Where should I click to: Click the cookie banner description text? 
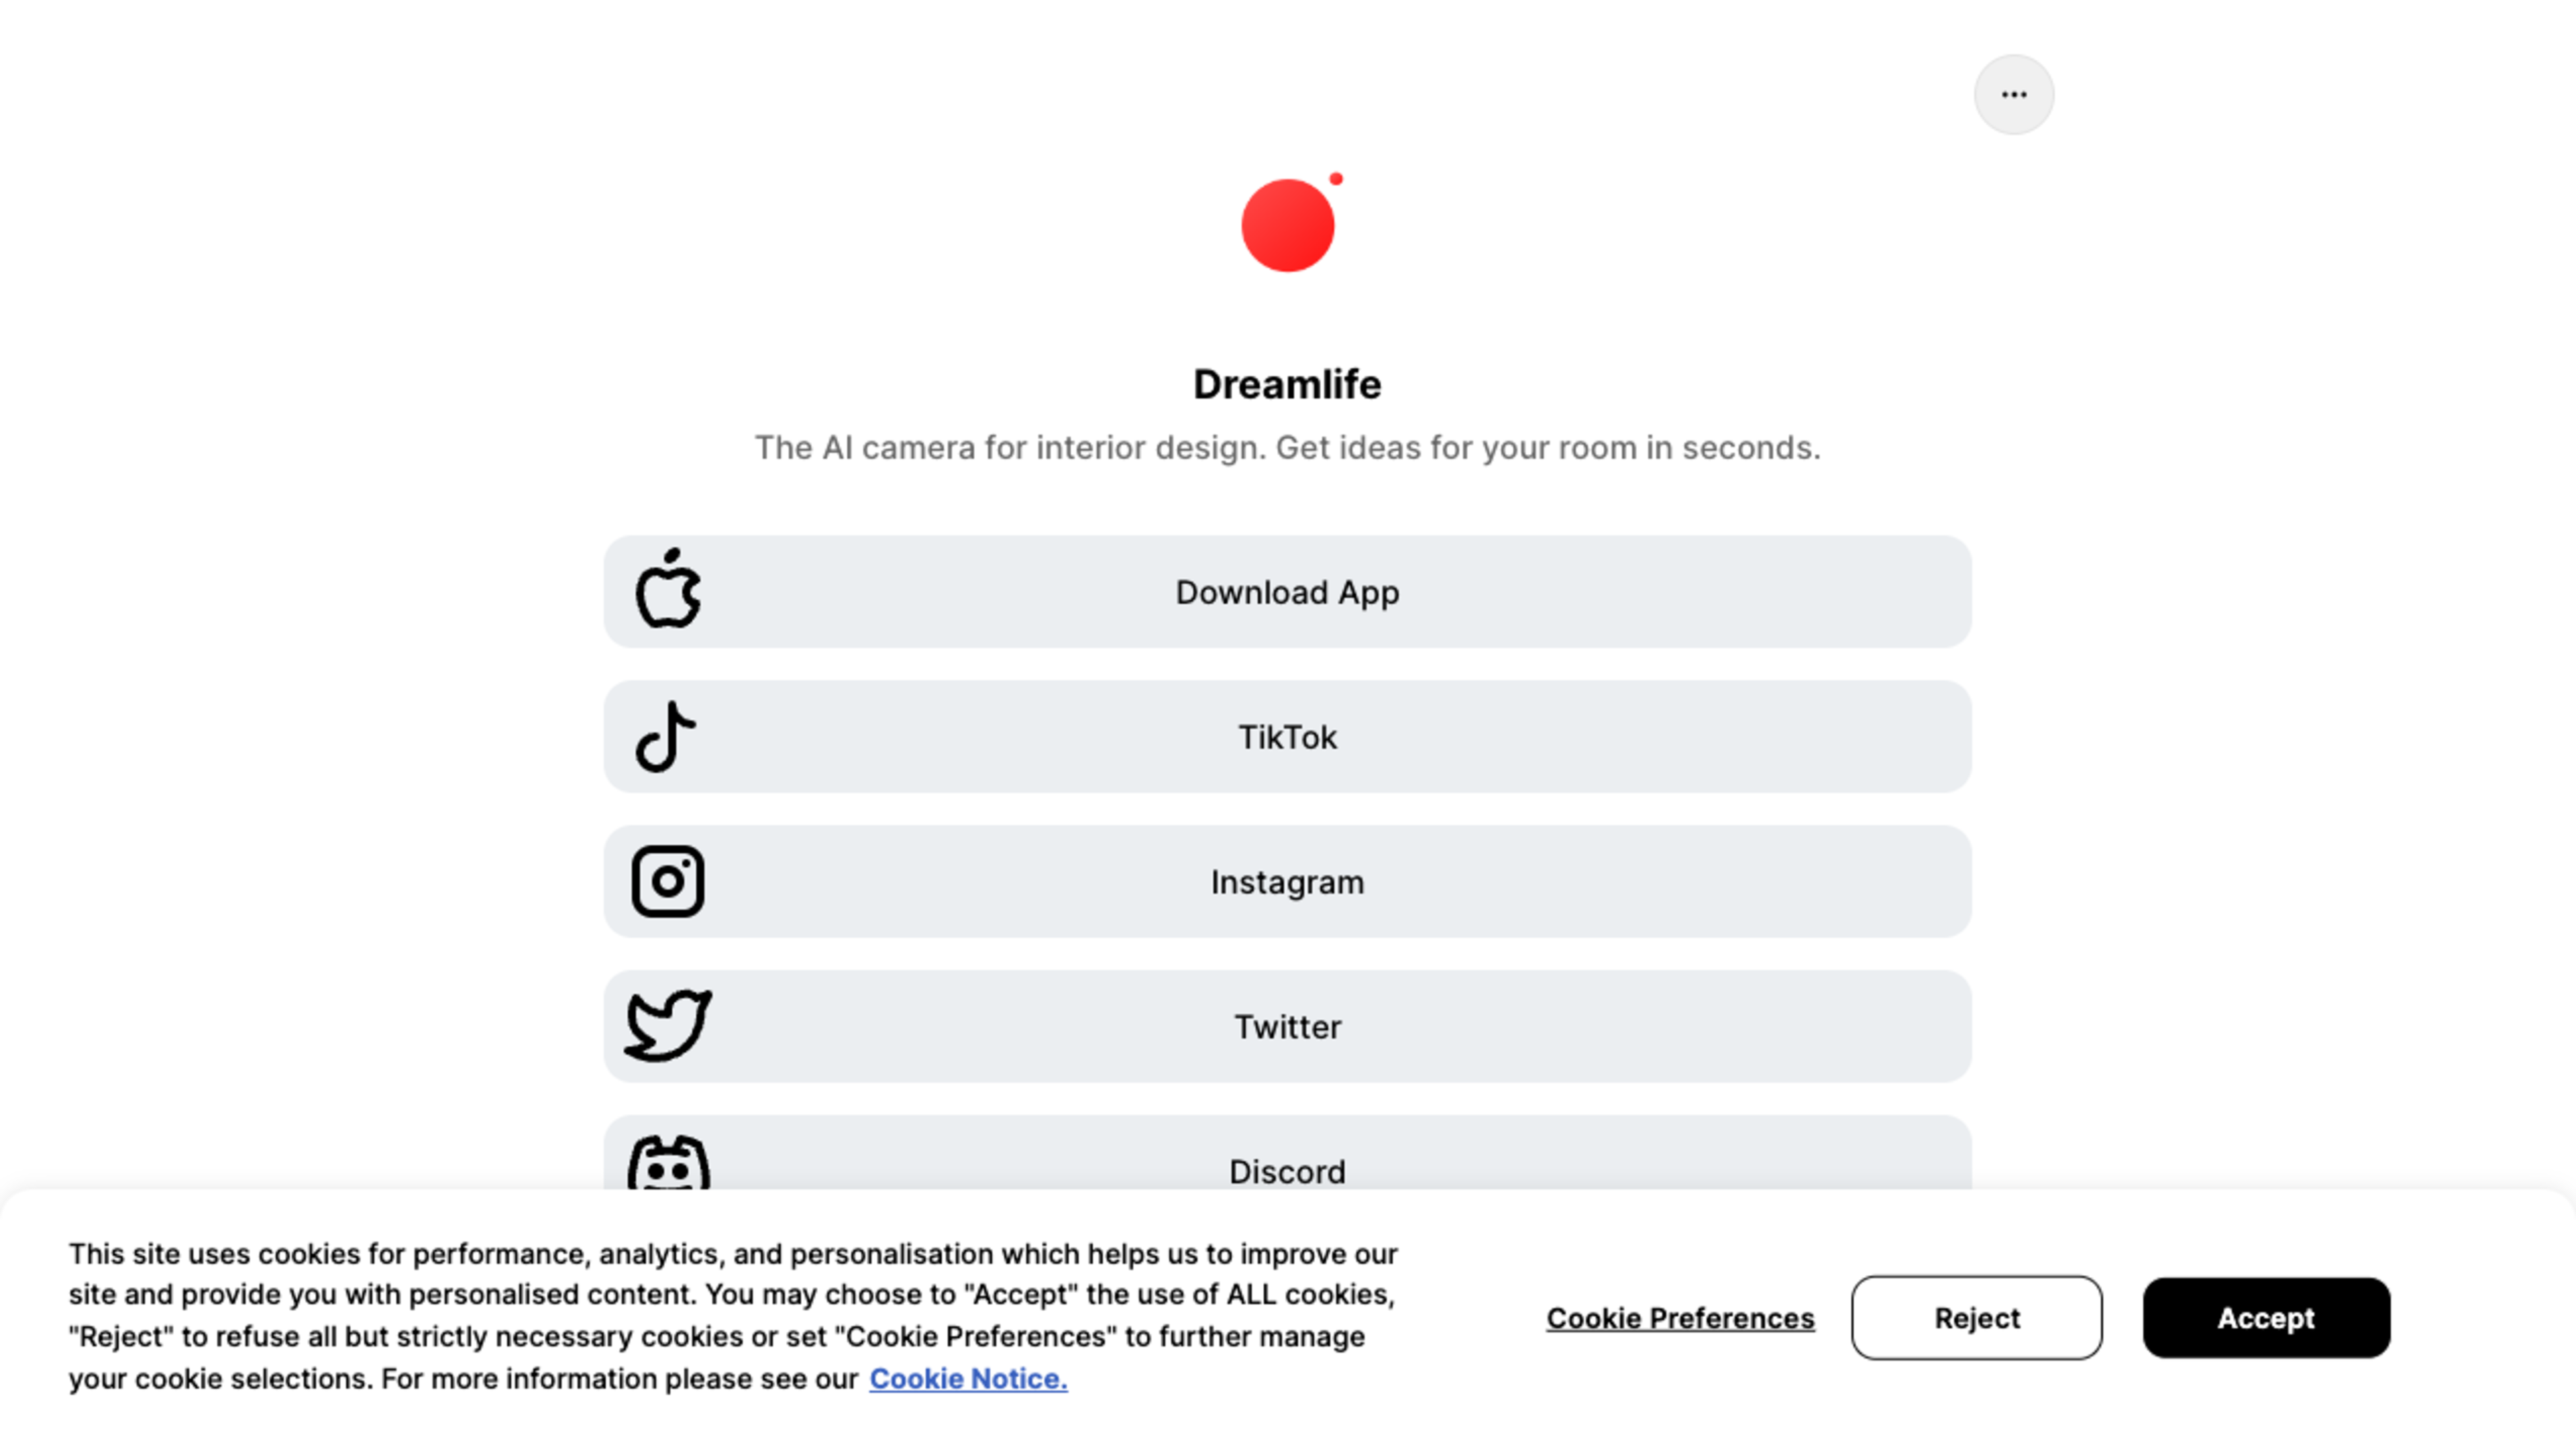point(733,1316)
